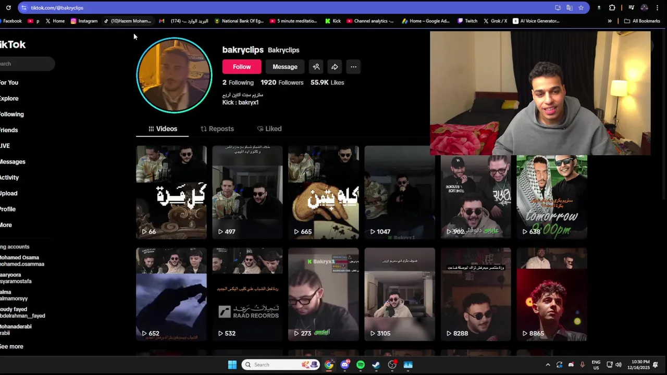667x375 pixels.
Task: Click the browser address bar URL
Action: point(57,8)
